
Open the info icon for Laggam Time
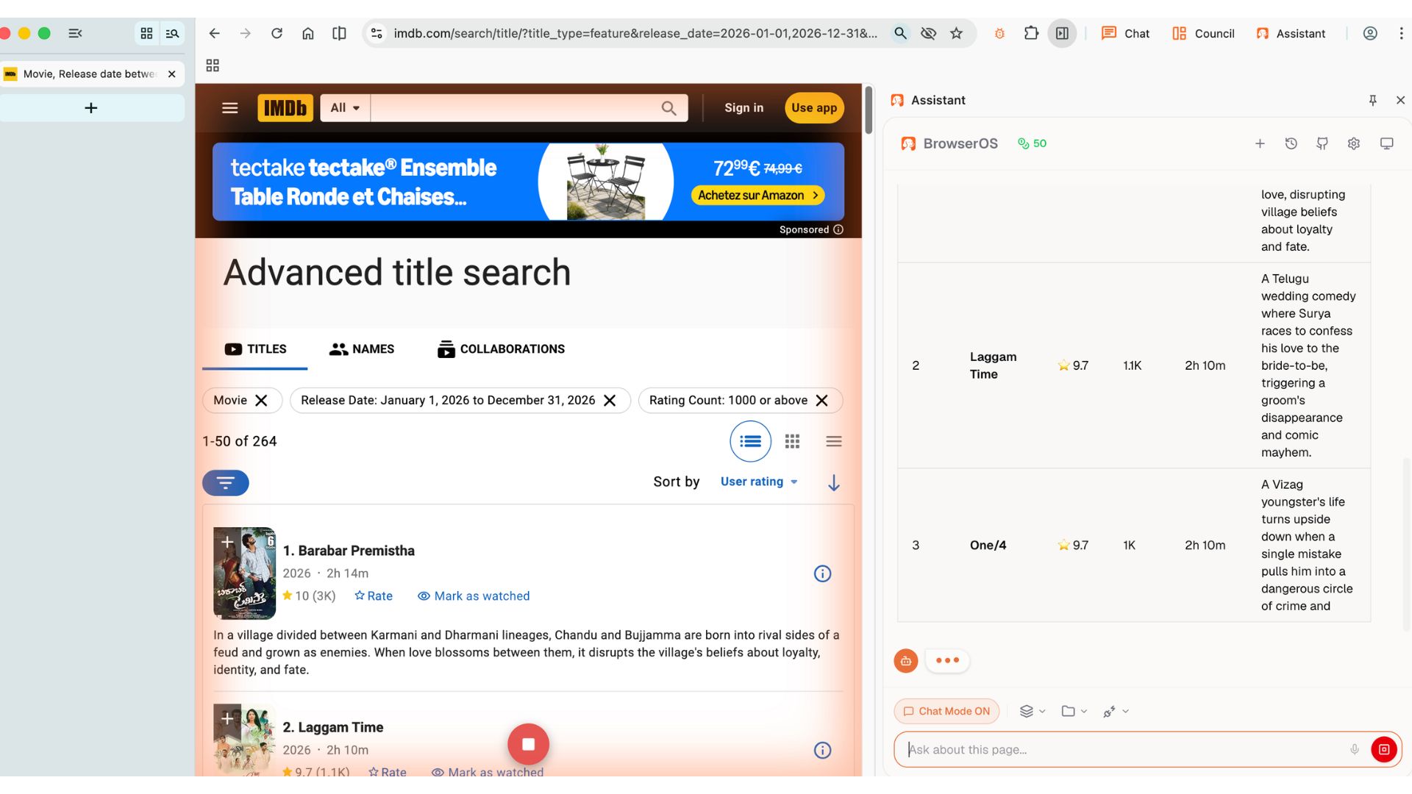click(822, 750)
